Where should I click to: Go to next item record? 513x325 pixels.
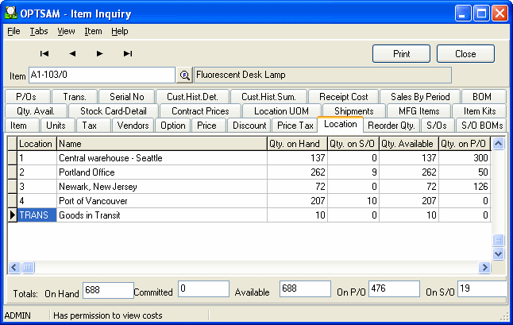click(x=100, y=53)
